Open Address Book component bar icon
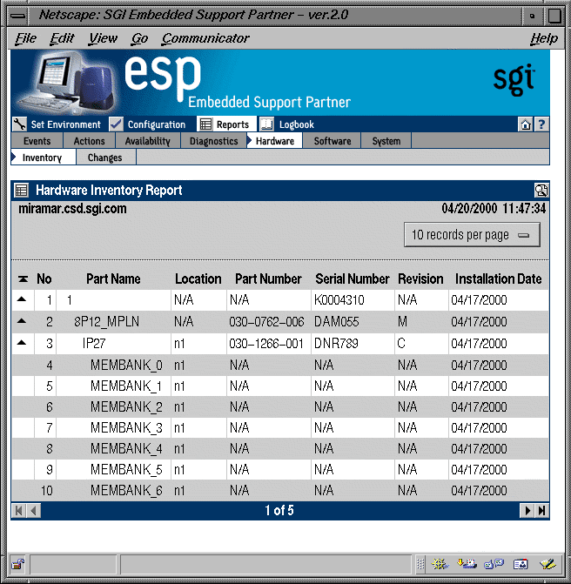571x584 pixels. 521,564
